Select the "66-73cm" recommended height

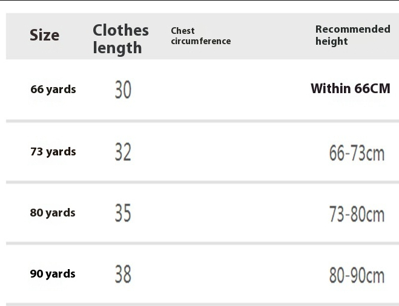coord(357,153)
